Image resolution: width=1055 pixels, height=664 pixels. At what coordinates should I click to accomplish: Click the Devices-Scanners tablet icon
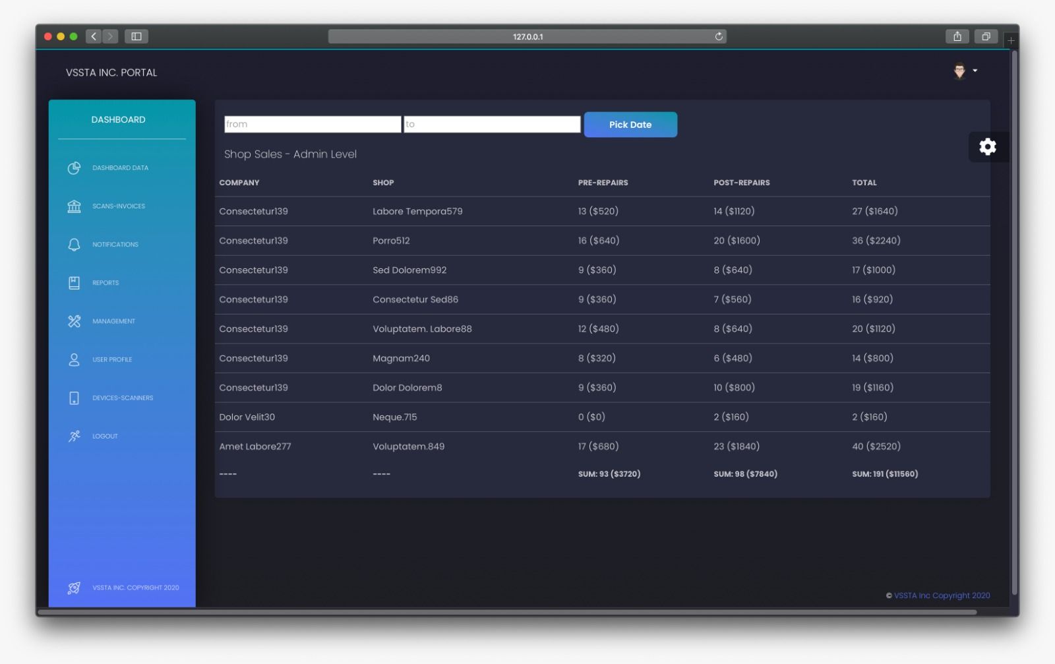tap(74, 398)
